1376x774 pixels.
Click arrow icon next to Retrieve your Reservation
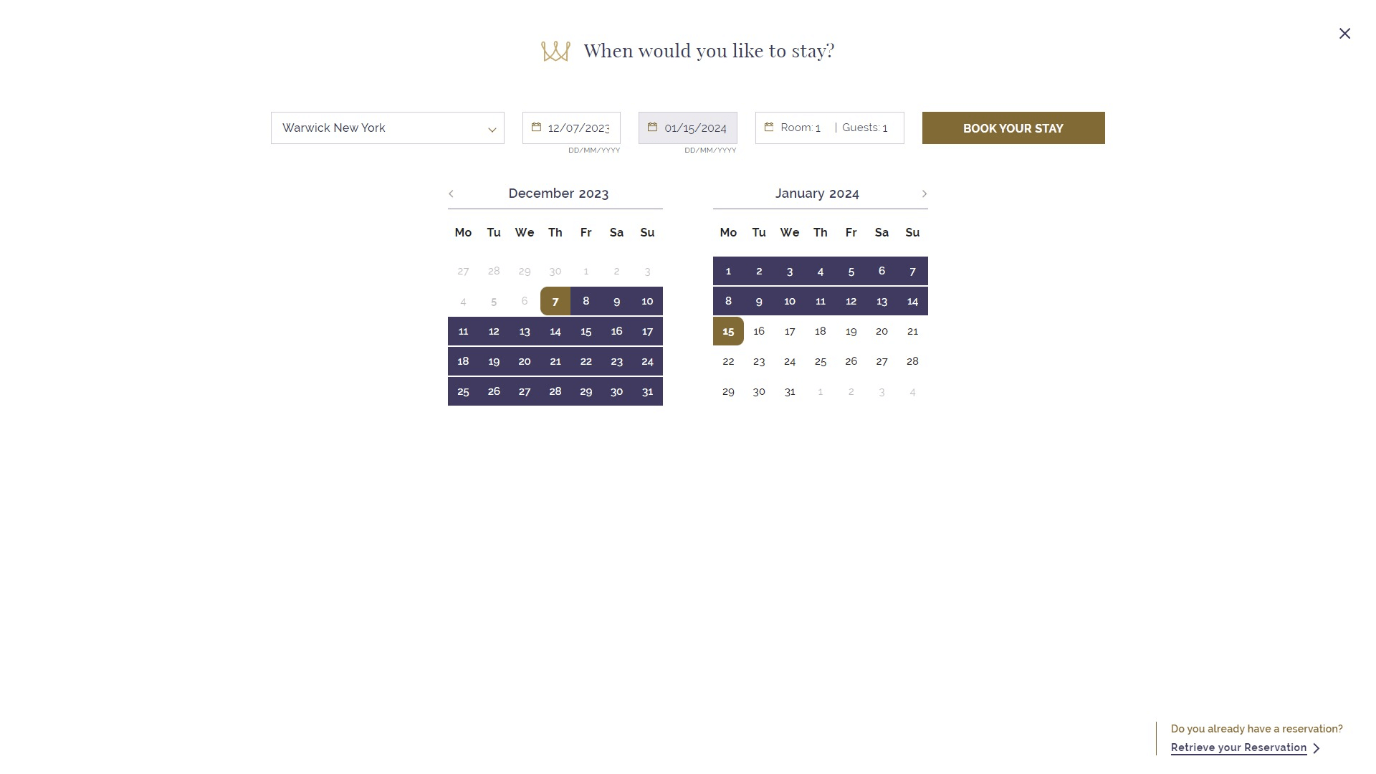pos(1317,748)
